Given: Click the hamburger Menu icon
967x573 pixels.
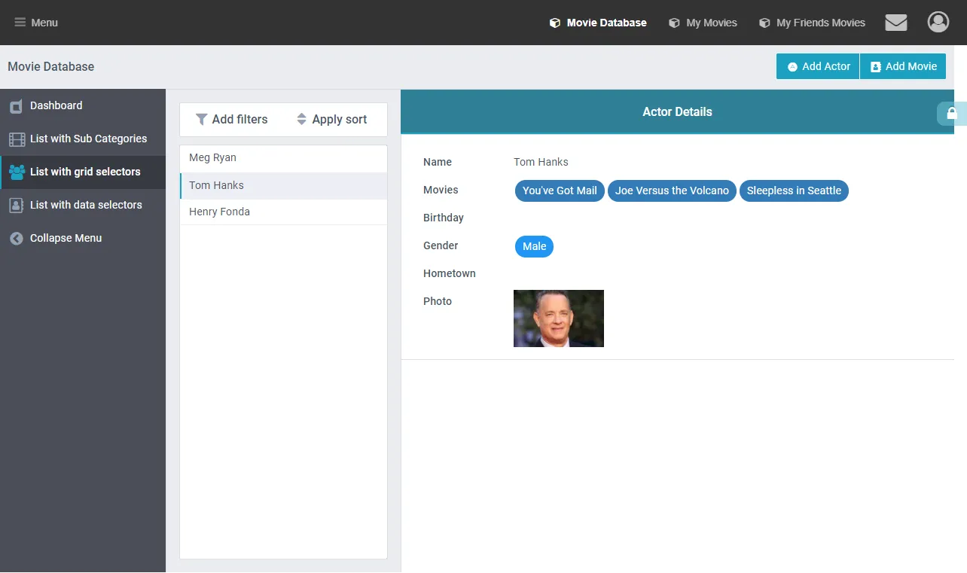Looking at the screenshot, I should click(20, 23).
